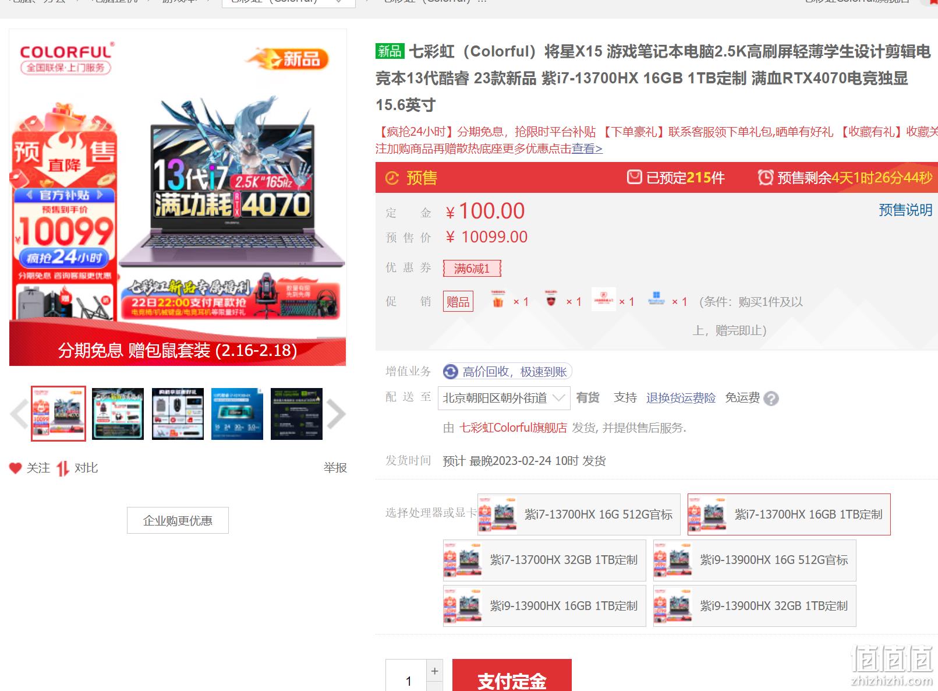Click the deposit amount ¥100.00
The width and height of the screenshot is (938, 691).
pyautogui.click(x=484, y=211)
